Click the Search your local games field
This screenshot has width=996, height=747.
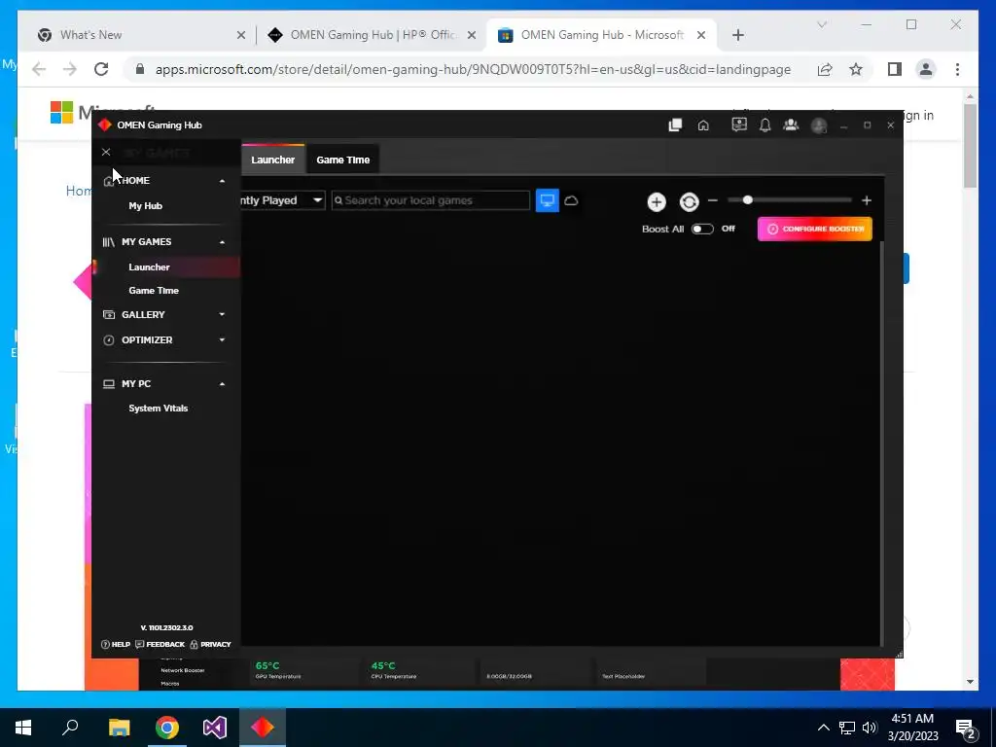pyautogui.click(x=431, y=200)
